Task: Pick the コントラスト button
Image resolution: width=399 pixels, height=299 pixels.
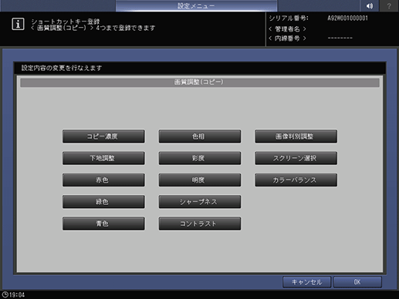Action: (x=200, y=223)
